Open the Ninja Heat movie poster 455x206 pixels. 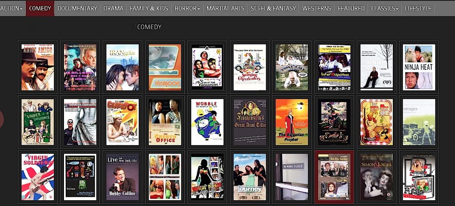pyautogui.click(x=418, y=67)
